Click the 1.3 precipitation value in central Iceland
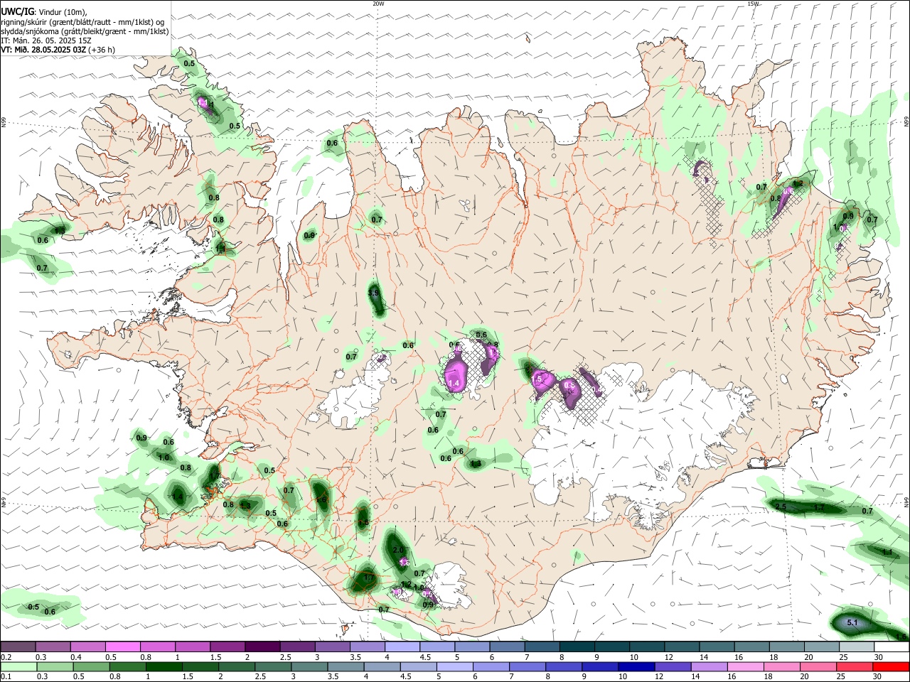910x682 pixels. 476,464
